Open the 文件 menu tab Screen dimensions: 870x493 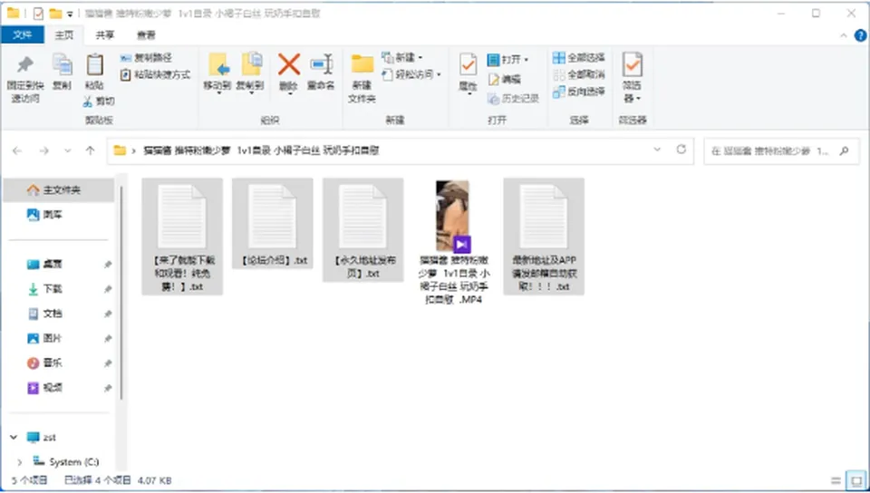22,35
